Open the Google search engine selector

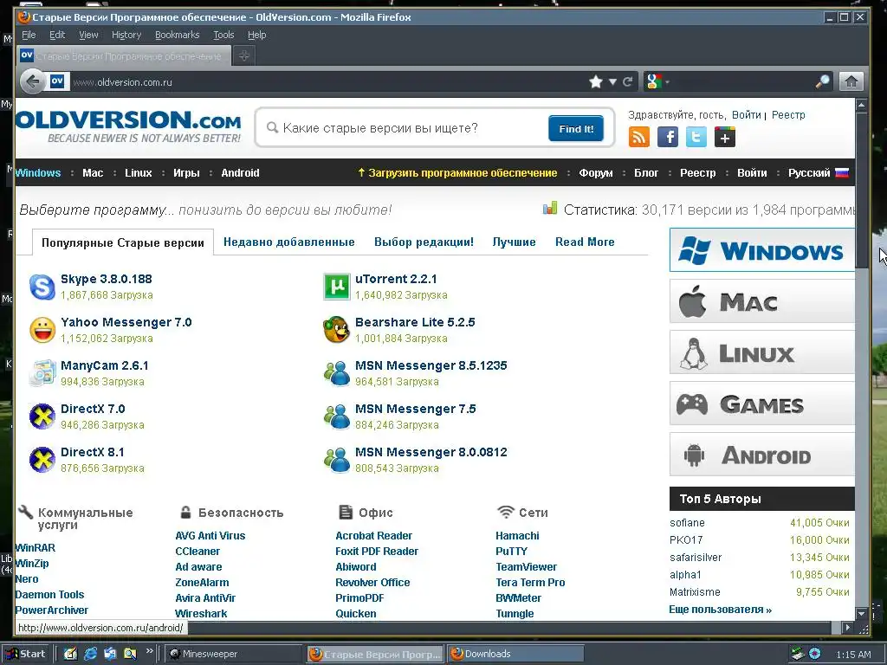pos(657,82)
